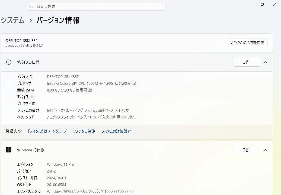Open システムの保護 link
Image resolution: width=281 pixels, height=195 pixels.
[84, 131]
